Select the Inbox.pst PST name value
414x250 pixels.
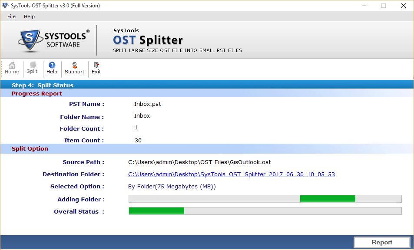(148, 104)
